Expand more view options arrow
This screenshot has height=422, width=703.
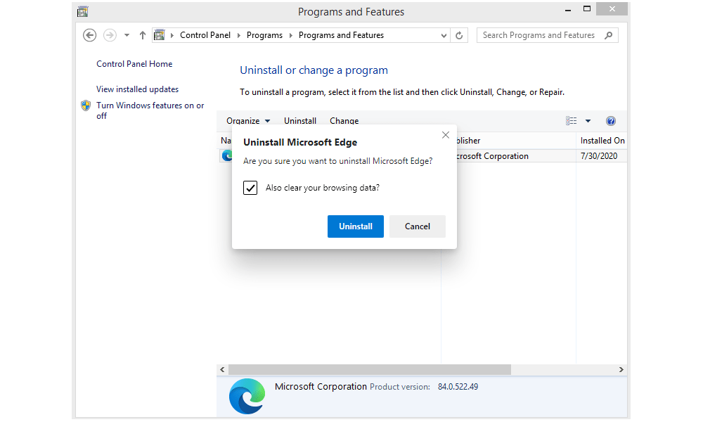[588, 121]
